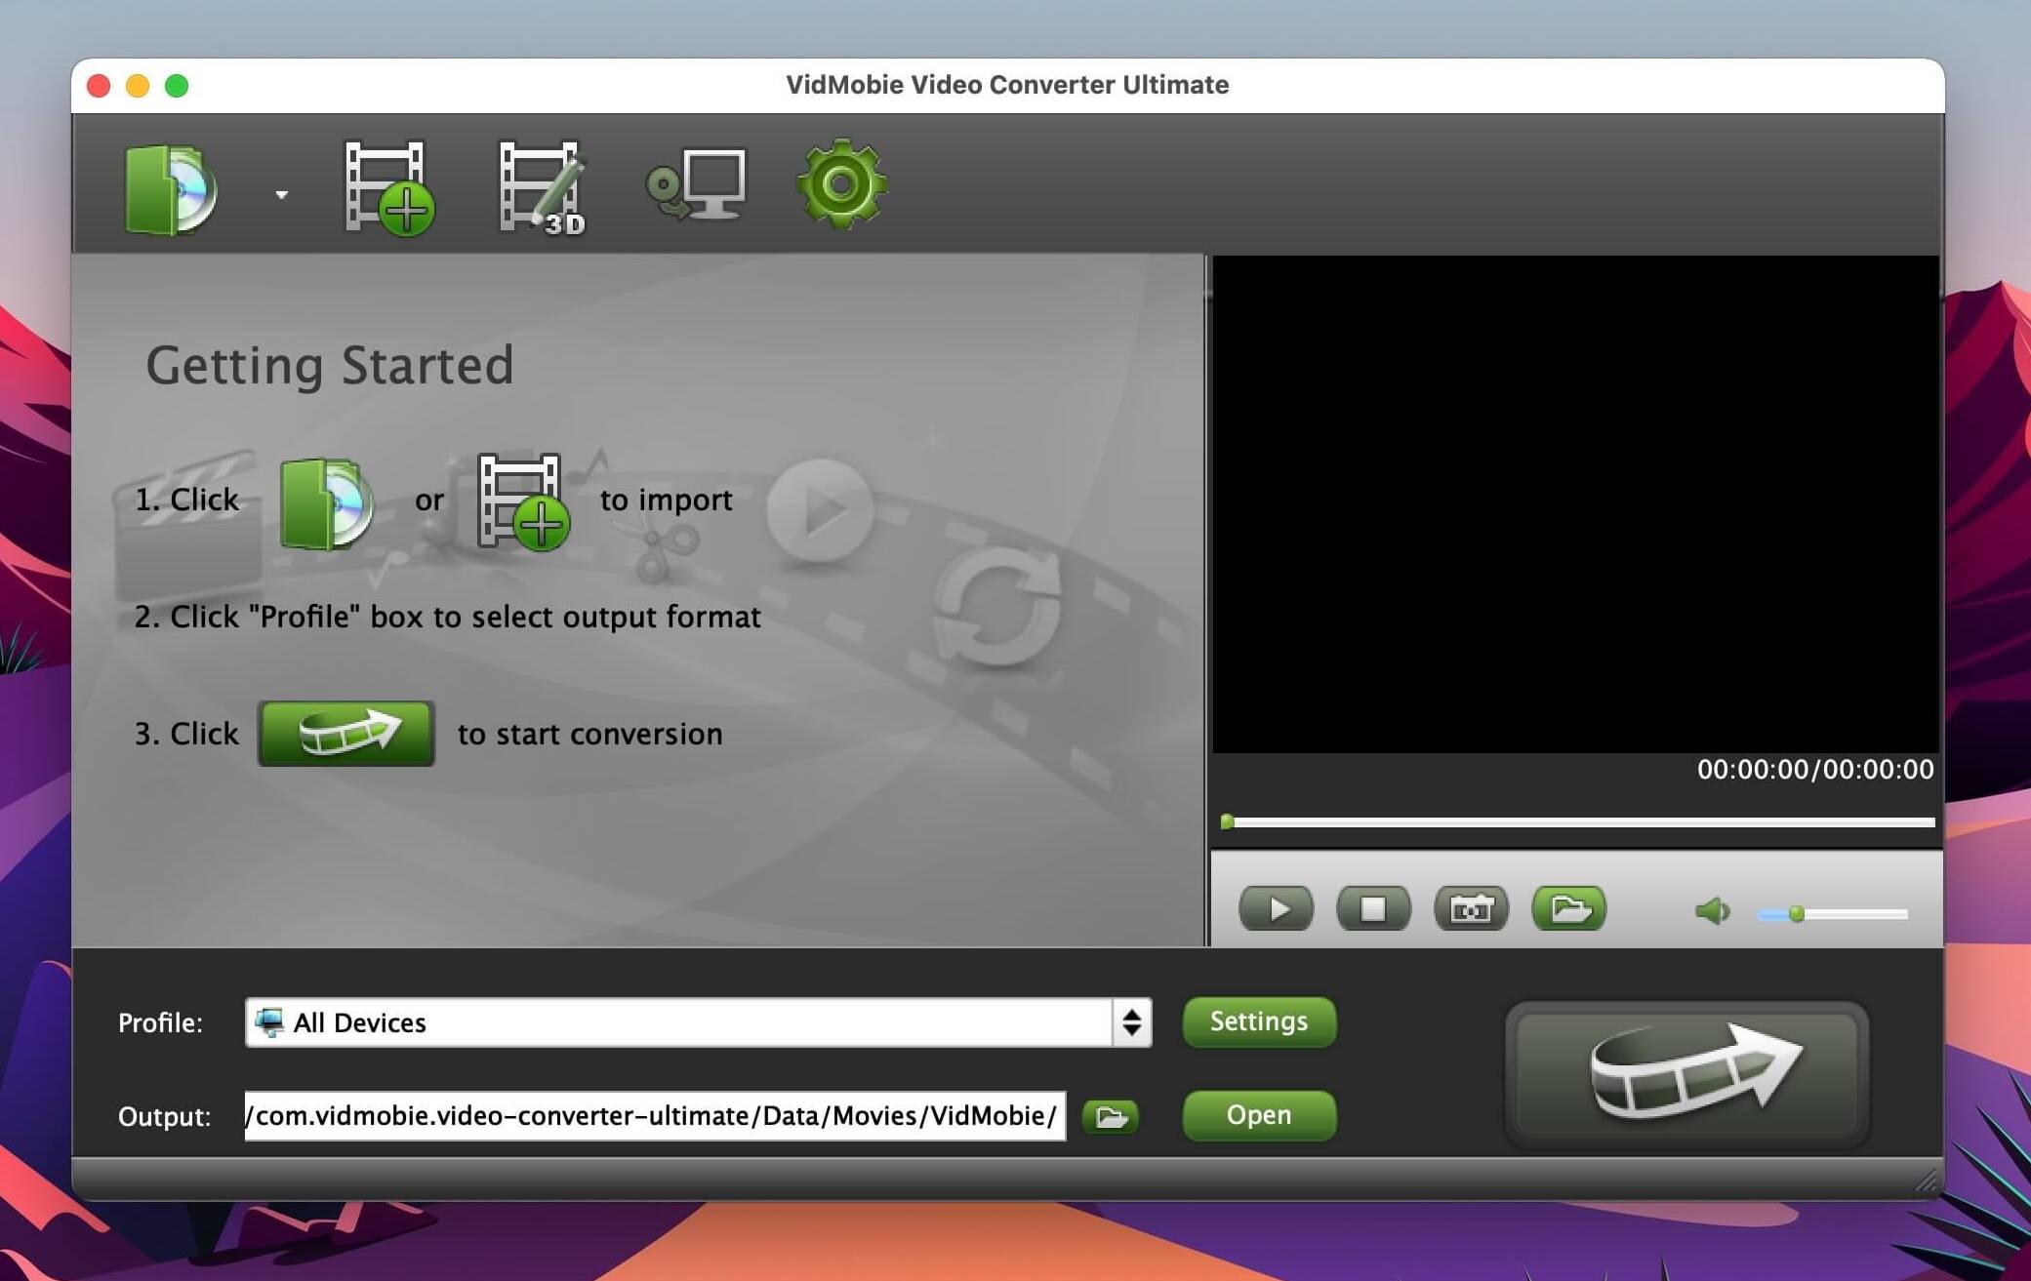Screen dimensions: 2031x1281
Task: Stop the preview playback
Action: (x=1373, y=909)
